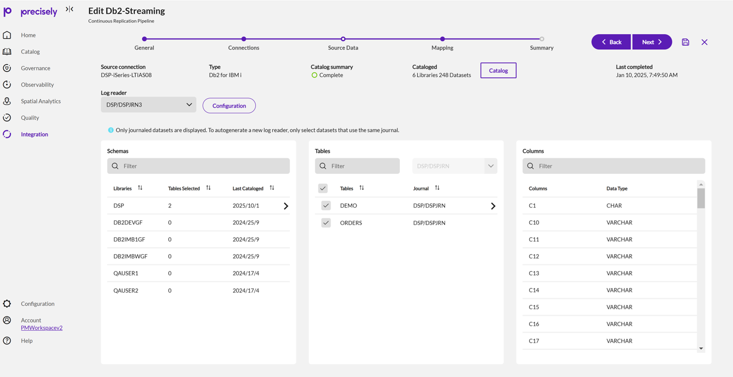Open Spatial Analytics in the sidebar

(41, 101)
